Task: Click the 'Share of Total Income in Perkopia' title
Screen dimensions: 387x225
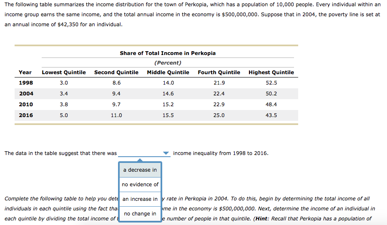Action: [x=168, y=53]
